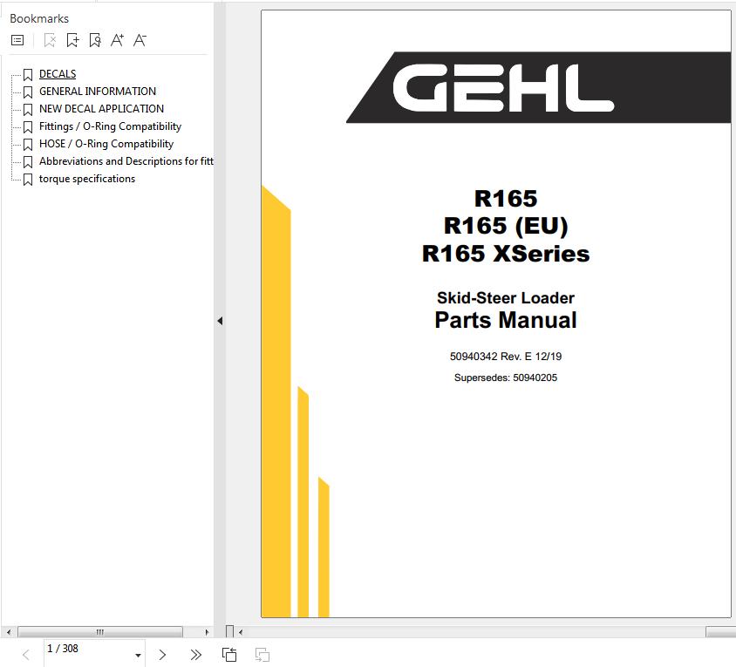Click bookmark icon beside Fittings entry
The height and width of the screenshot is (667, 736).
[x=28, y=127]
